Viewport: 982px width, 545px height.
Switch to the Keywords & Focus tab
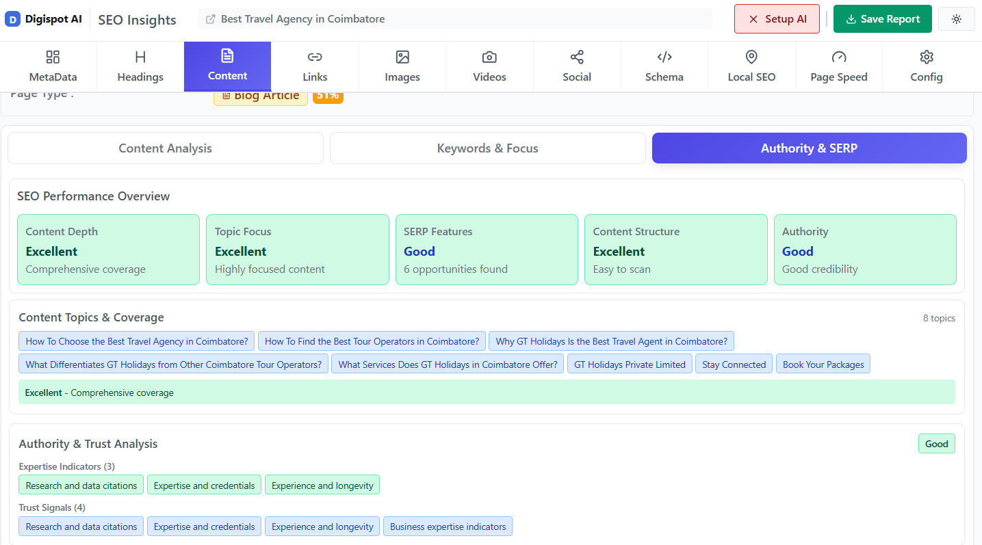487,148
